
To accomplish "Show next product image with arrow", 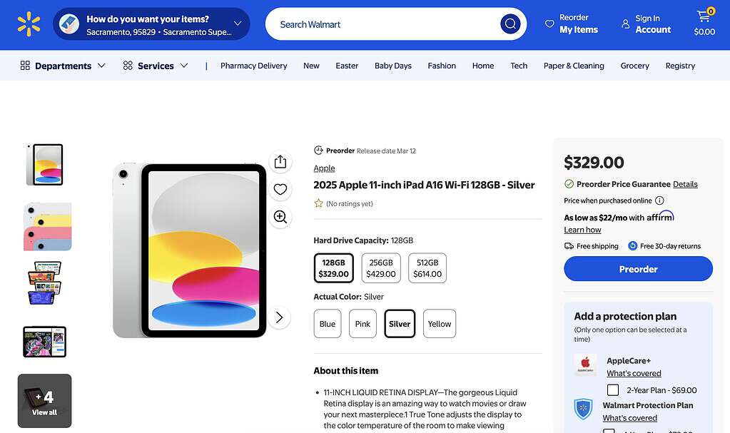I will pyautogui.click(x=280, y=317).
